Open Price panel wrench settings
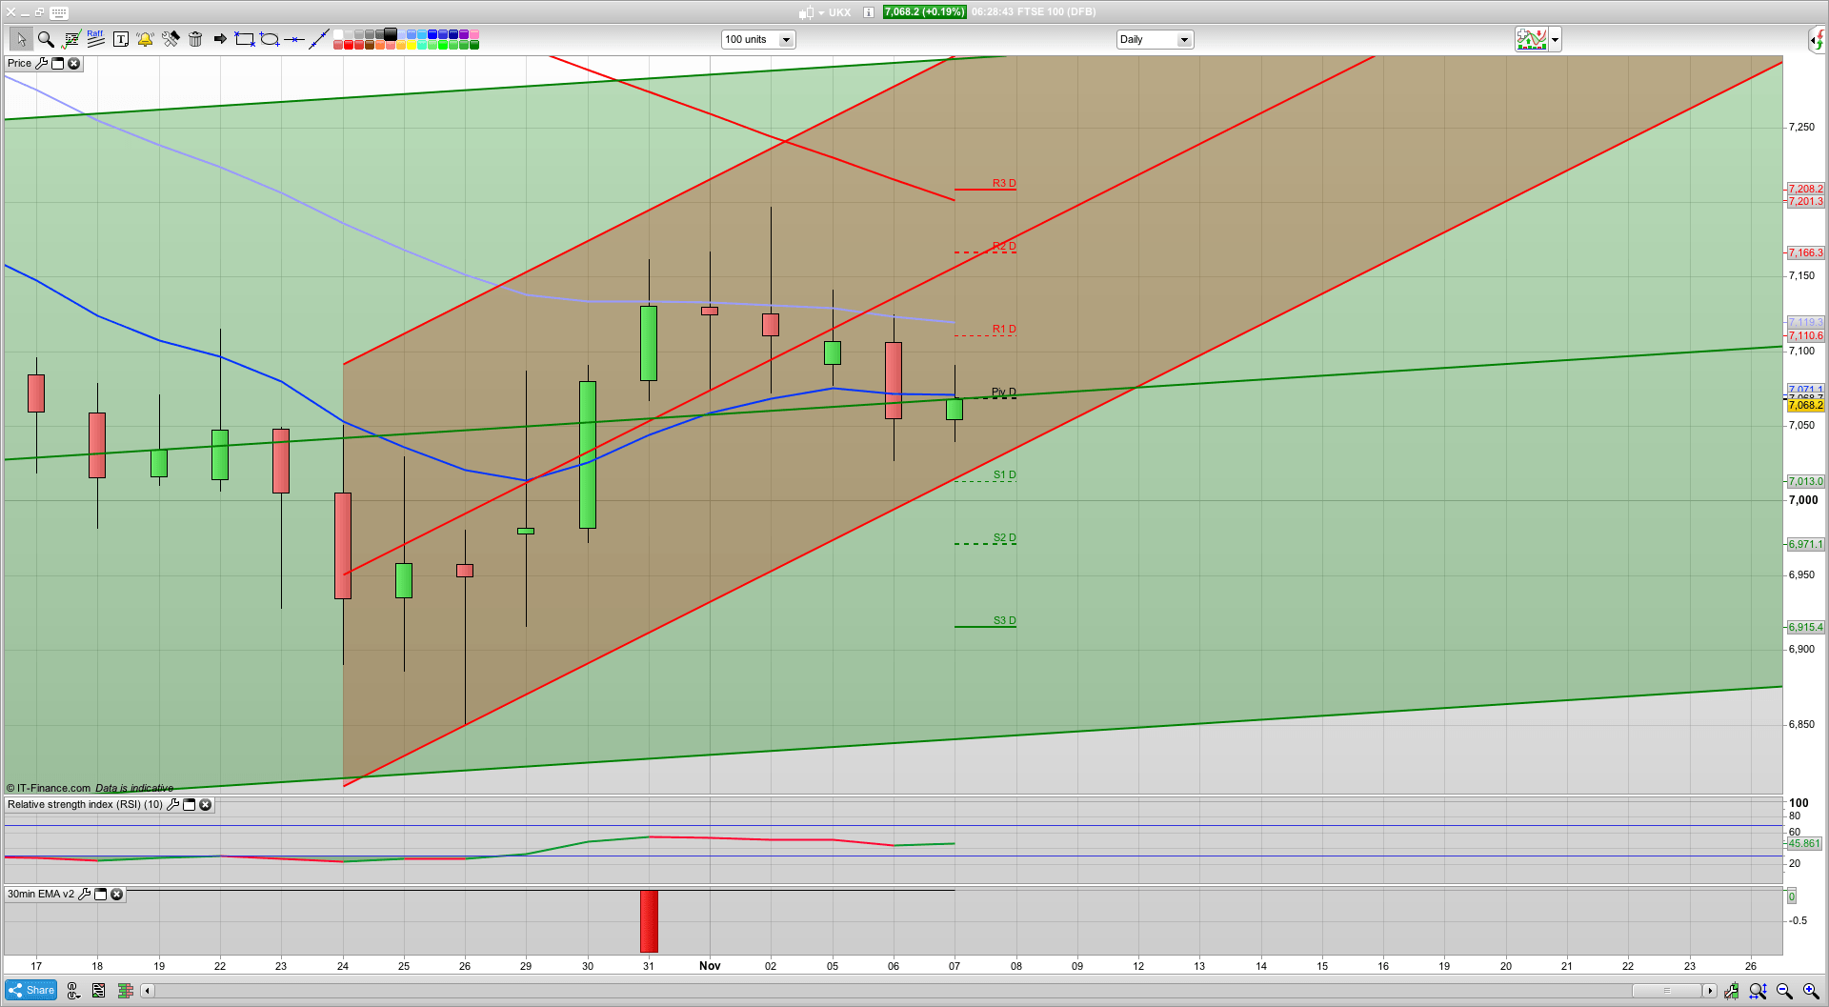The height and width of the screenshot is (1007, 1829). 41,63
